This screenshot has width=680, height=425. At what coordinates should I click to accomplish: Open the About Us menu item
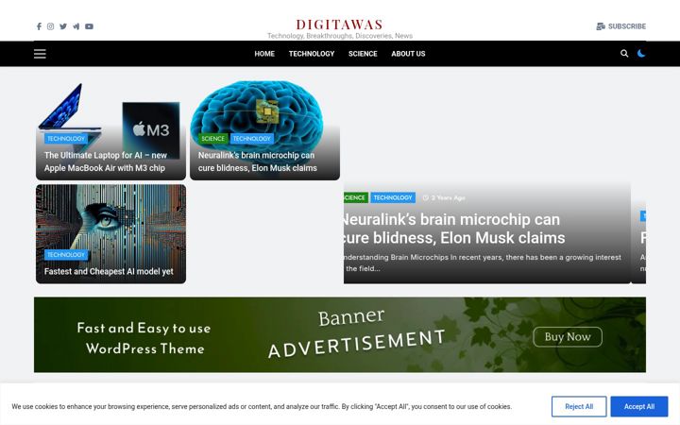[x=408, y=54]
